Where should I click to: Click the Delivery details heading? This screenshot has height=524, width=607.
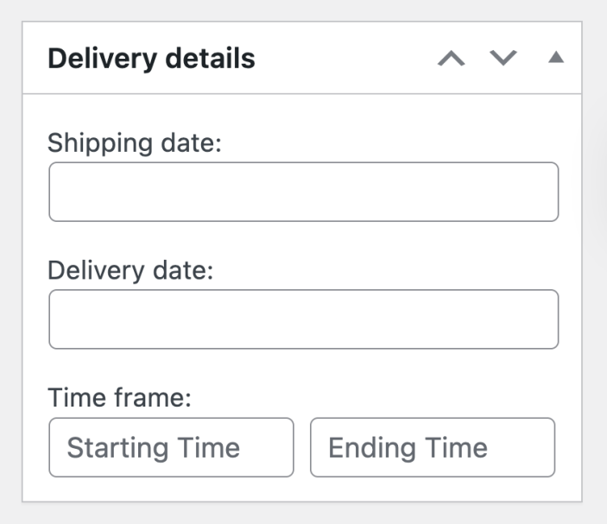tap(151, 59)
